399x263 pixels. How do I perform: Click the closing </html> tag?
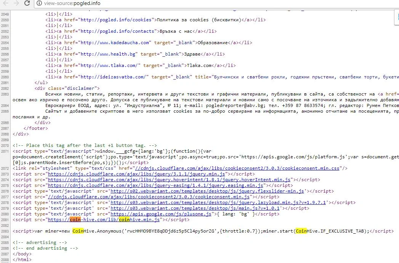point(22,260)
